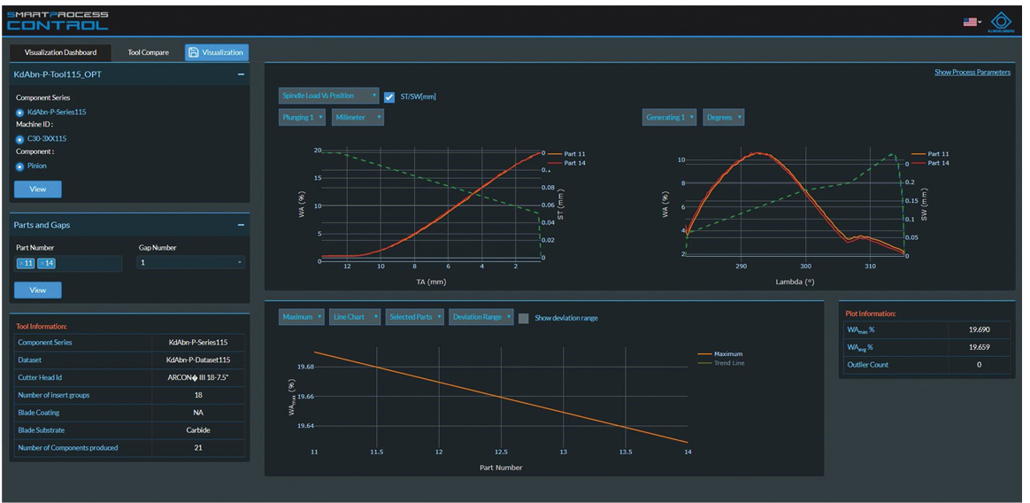The height and width of the screenshot is (503, 1030).
Task: Click the Part Number tags input field
Action: [x=69, y=263]
